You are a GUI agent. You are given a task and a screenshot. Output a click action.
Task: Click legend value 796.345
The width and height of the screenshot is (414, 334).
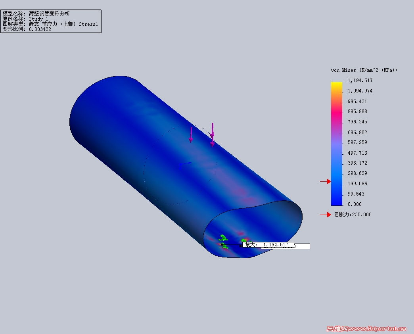tap(357, 122)
